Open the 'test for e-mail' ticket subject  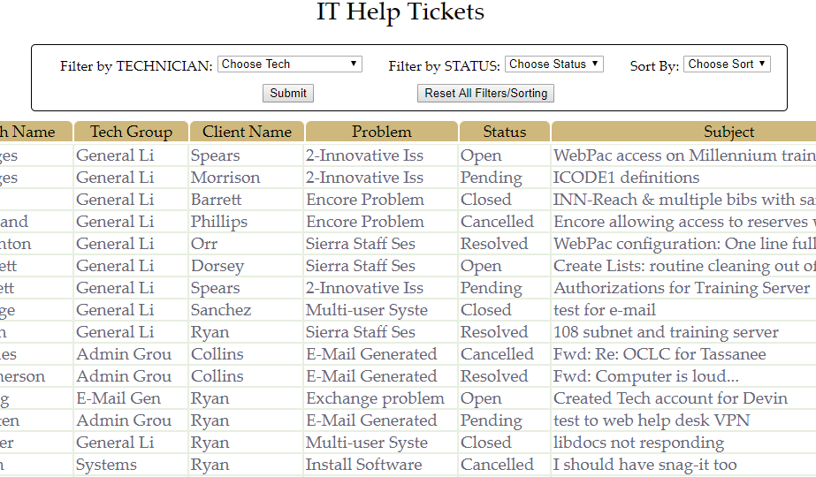coord(605,310)
